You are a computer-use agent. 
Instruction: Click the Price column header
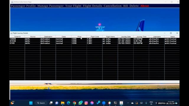[79, 37]
